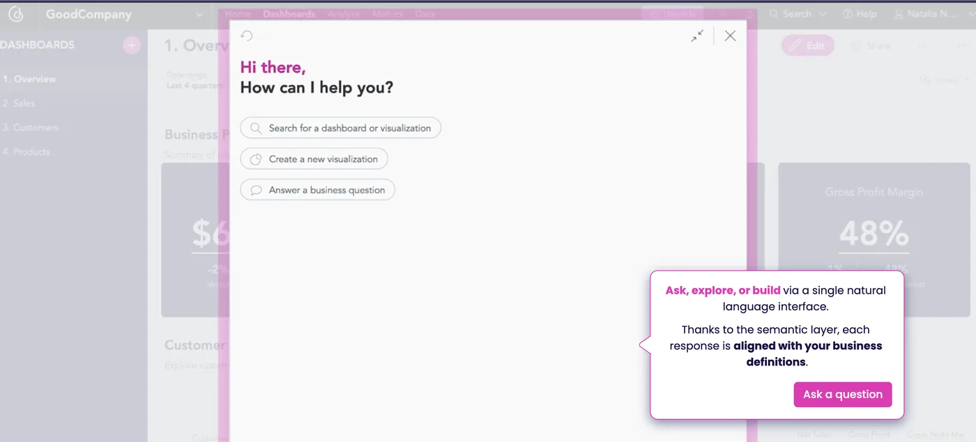Image resolution: width=976 pixels, height=442 pixels.
Task: Click the magnifier icon in search suggestion
Action: coord(256,128)
